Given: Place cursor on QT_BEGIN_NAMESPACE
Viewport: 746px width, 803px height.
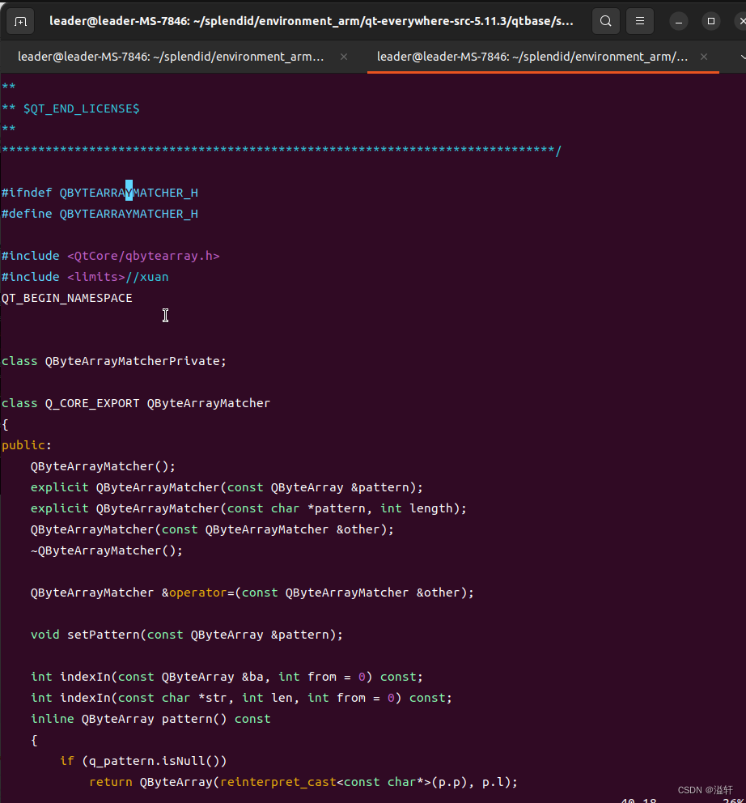Looking at the screenshot, I should point(67,297).
